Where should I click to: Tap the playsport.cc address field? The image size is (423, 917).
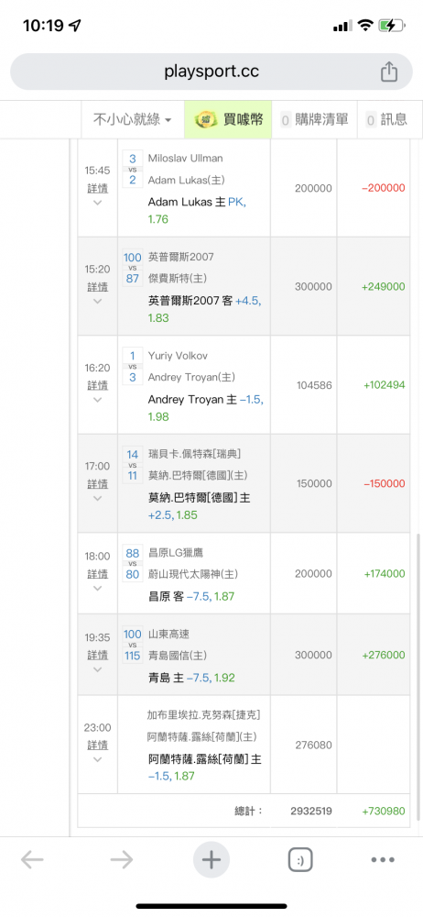pos(211,72)
